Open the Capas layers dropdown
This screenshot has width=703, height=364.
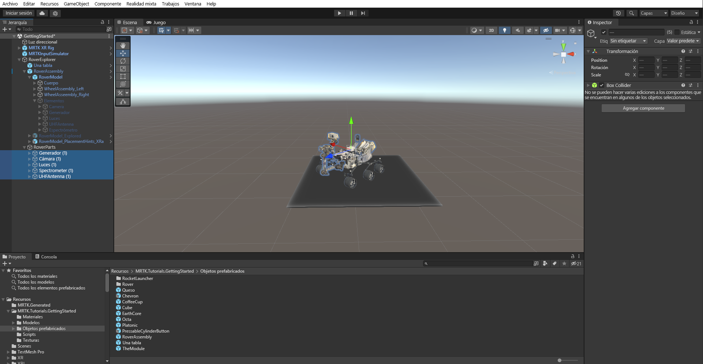click(x=654, y=13)
